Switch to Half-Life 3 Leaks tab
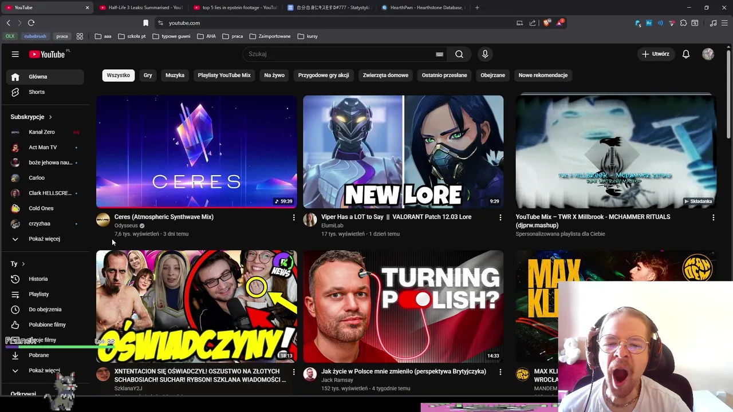 pos(141,7)
